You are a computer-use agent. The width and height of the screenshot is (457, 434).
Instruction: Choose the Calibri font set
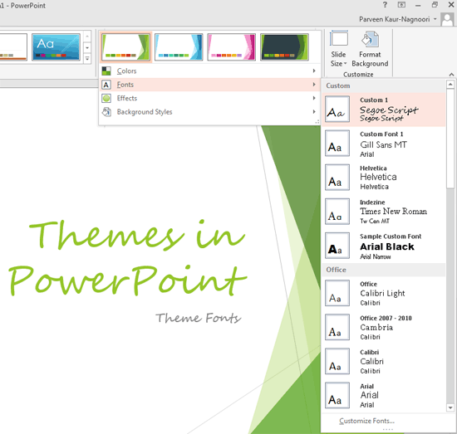click(x=384, y=361)
